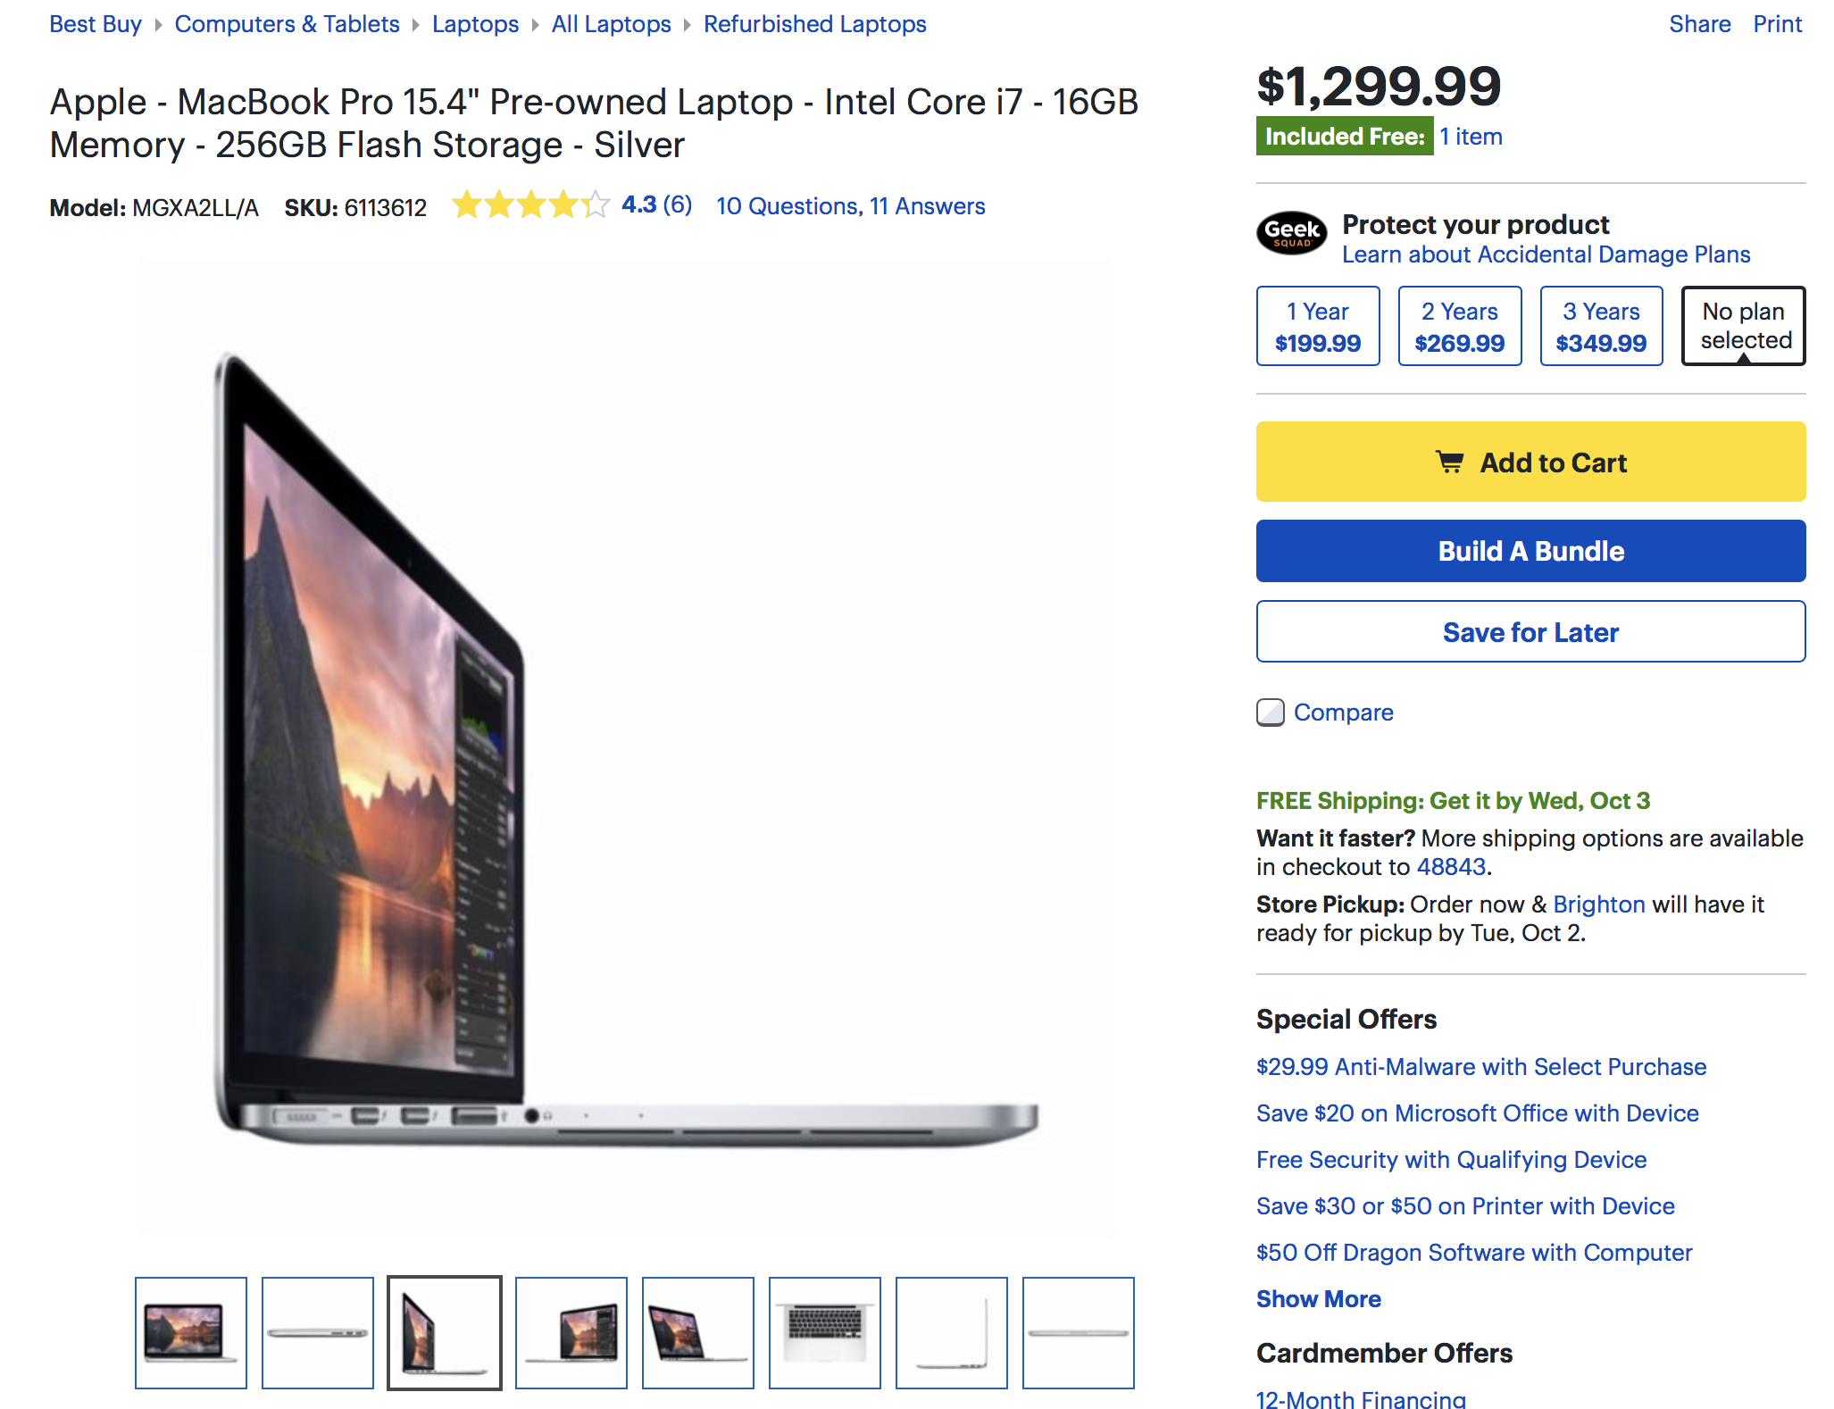Click Save for Later button
This screenshot has height=1409, width=1834.
[1530, 631]
